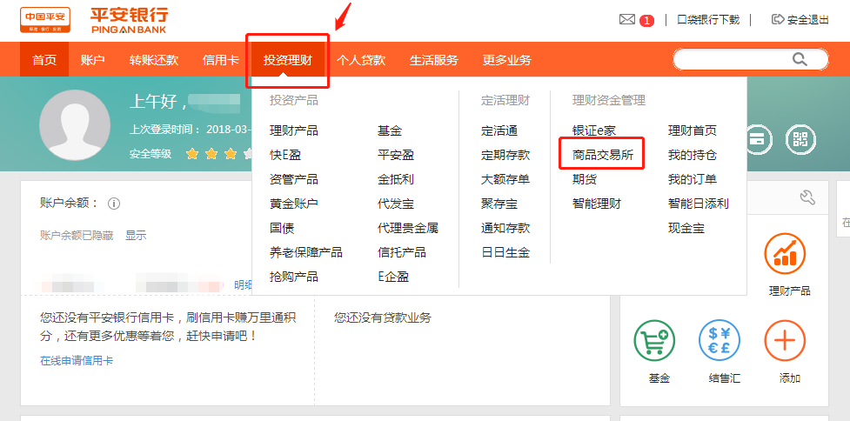Select 快E盈 menu entry
This screenshot has height=421, width=850.
[x=285, y=155]
